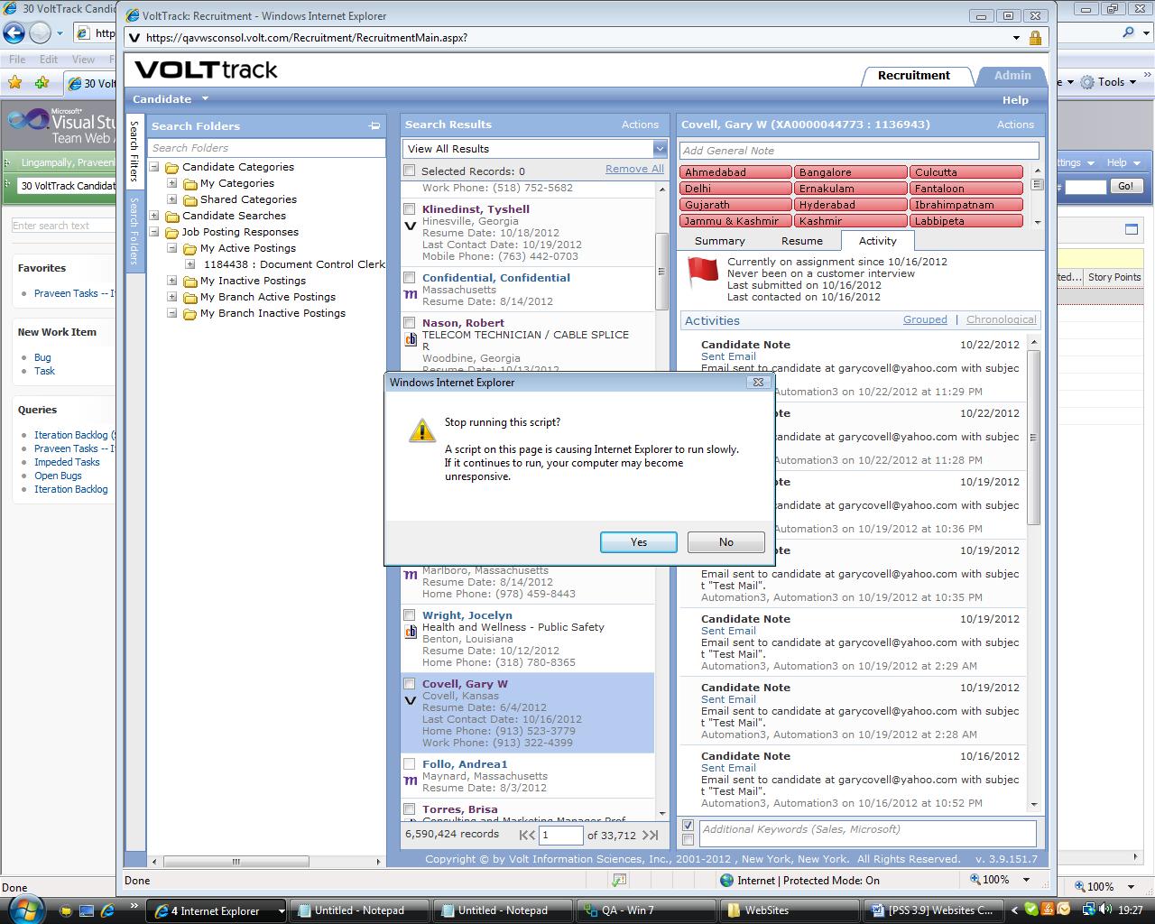Switch activities to Chronological view

click(1002, 319)
